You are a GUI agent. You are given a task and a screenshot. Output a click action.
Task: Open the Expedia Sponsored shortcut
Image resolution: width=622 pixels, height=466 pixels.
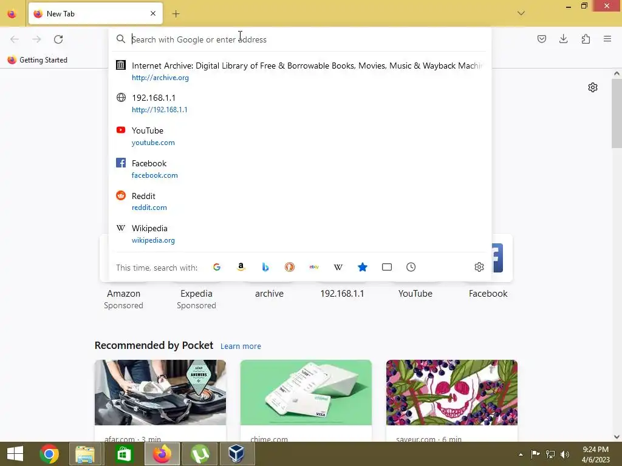pos(196,299)
